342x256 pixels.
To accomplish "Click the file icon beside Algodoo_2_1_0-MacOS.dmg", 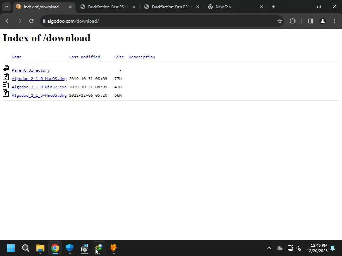I will 6,76.
